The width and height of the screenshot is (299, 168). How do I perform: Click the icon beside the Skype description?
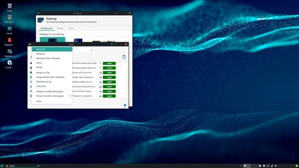[x=100, y=77]
